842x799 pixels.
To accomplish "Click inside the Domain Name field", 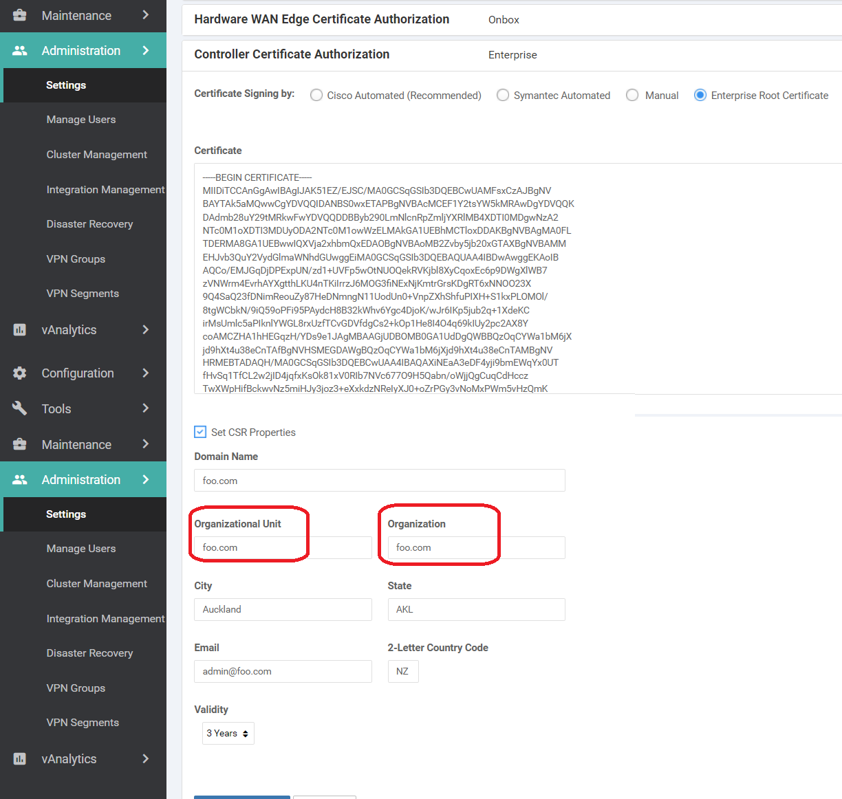I will [x=379, y=480].
